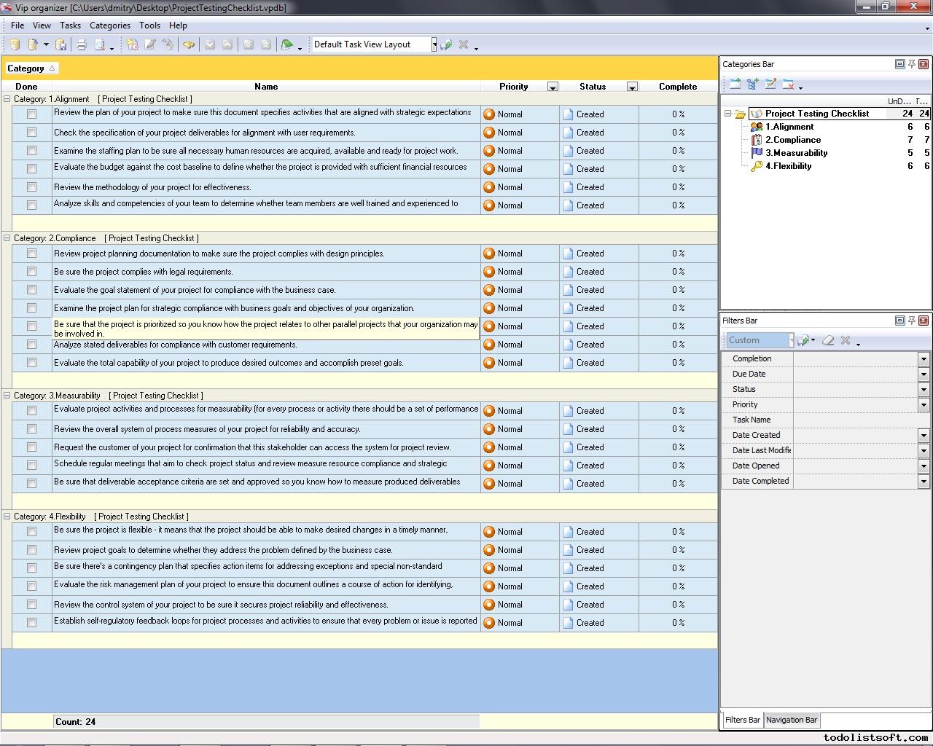Click the new database icon in the toolbar

[x=15, y=44]
